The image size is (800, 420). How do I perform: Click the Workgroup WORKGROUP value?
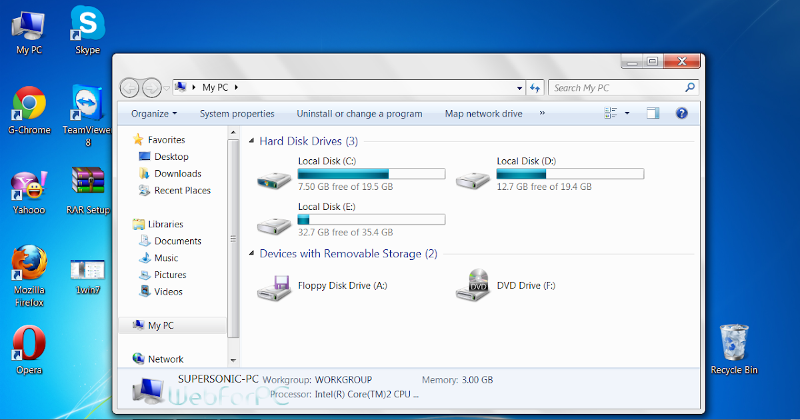pyautogui.click(x=343, y=380)
